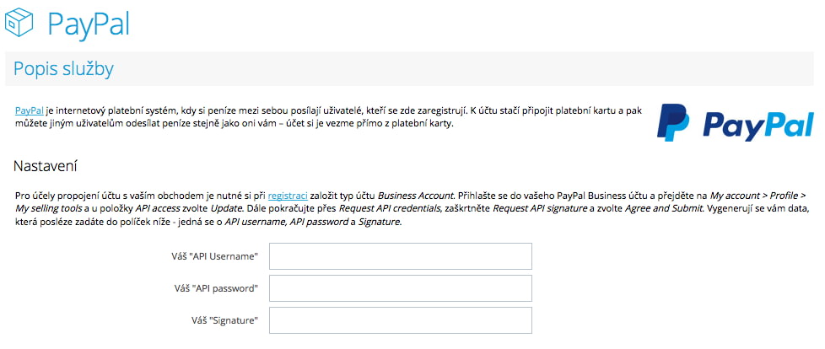The height and width of the screenshot is (349, 825).
Task: Click the italic Business Account text
Action: click(414, 196)
